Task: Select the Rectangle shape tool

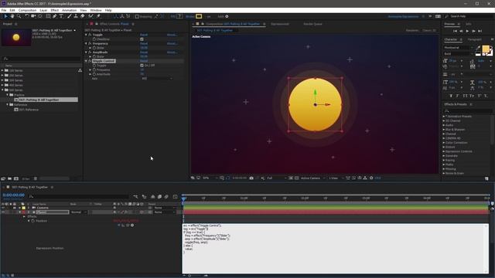Action: [48, 16]
